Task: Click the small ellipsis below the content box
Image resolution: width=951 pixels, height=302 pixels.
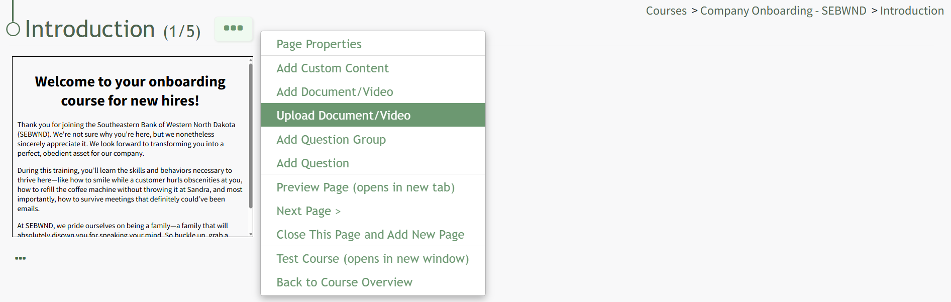Action: pyautogui.click(x=20, y=258)
